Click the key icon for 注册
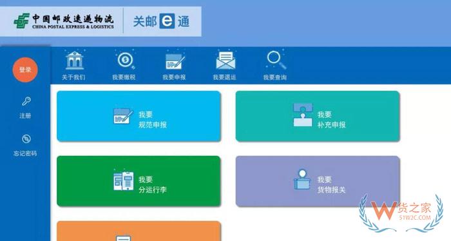The width and height of the screenshot is (451, 241). pyautogui.click(x=26, y=102)
